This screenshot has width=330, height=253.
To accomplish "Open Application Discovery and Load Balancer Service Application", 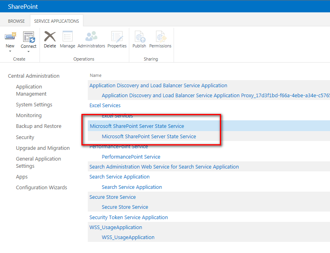I will (158, 86).
